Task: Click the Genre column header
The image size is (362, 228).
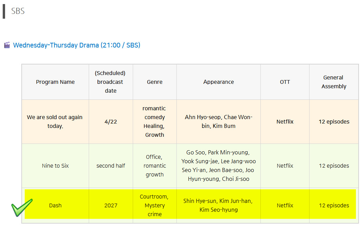Action: (x=155, y=82)
